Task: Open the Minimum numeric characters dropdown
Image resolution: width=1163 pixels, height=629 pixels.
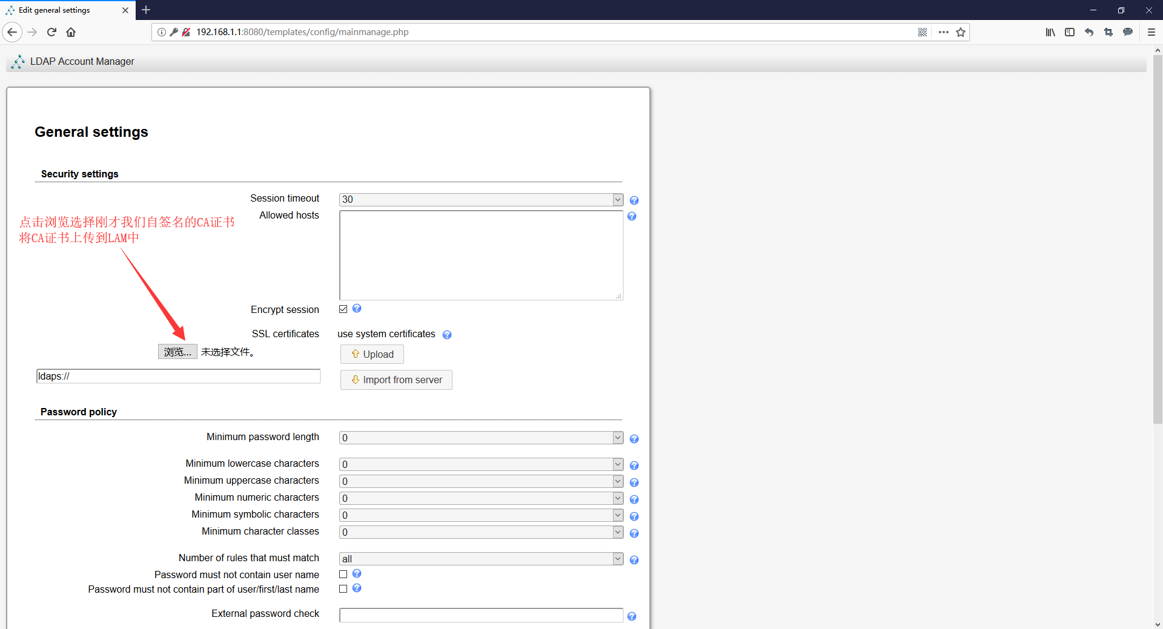Action: pyautogui.click(x=481, y=498)
